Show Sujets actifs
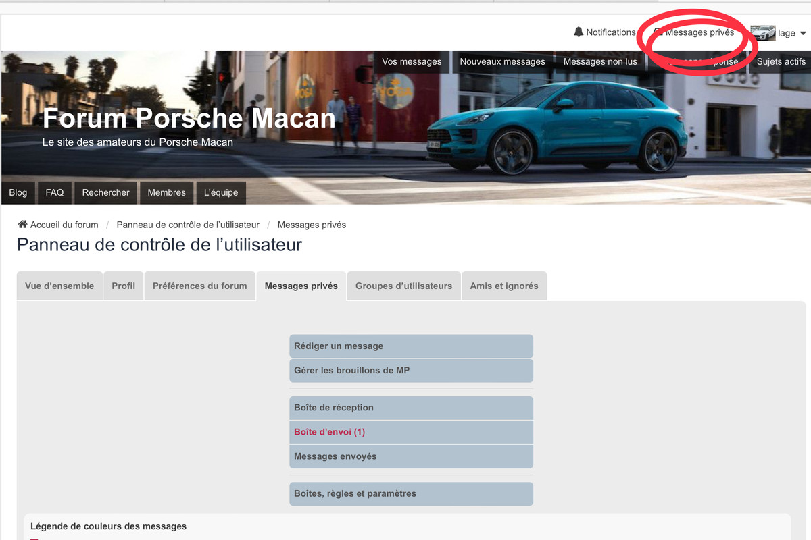The image size is (811, 540). click(781, 61)
